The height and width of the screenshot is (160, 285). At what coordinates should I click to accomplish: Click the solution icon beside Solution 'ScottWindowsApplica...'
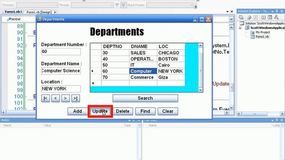[x=242, y=24]
